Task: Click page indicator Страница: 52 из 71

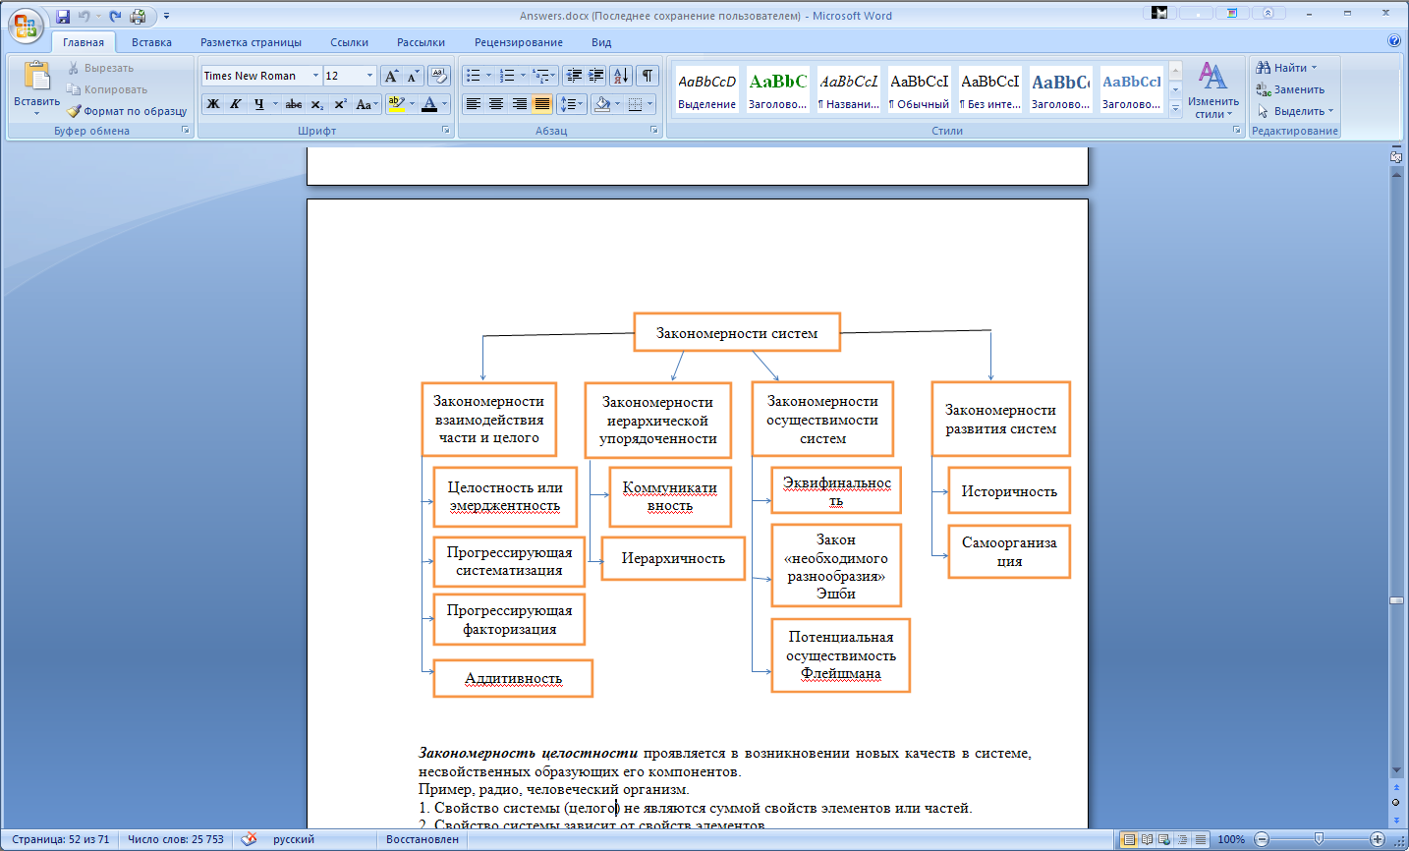Action: (x=60, y=839)
